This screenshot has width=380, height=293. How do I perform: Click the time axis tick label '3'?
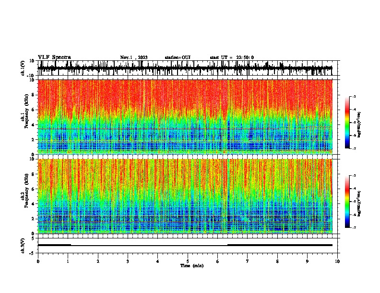128,261
